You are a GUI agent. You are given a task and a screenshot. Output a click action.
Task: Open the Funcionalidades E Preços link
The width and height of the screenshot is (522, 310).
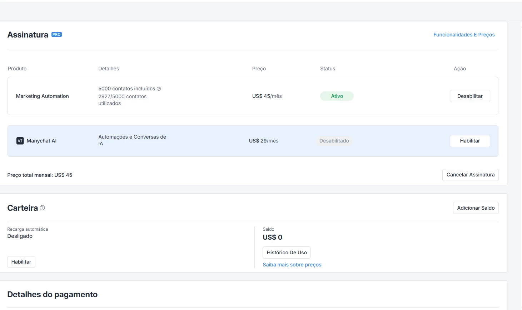[464, 35]
